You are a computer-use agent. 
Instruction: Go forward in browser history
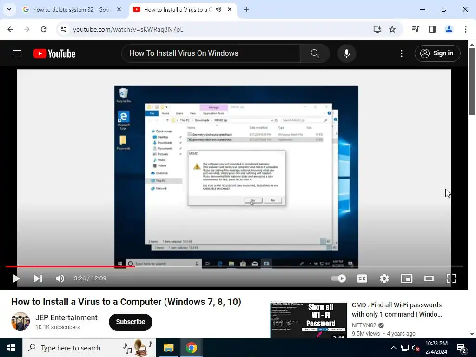click(x=27, y=29)
